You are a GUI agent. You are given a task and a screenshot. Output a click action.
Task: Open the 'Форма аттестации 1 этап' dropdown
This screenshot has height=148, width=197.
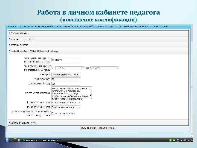79,103
